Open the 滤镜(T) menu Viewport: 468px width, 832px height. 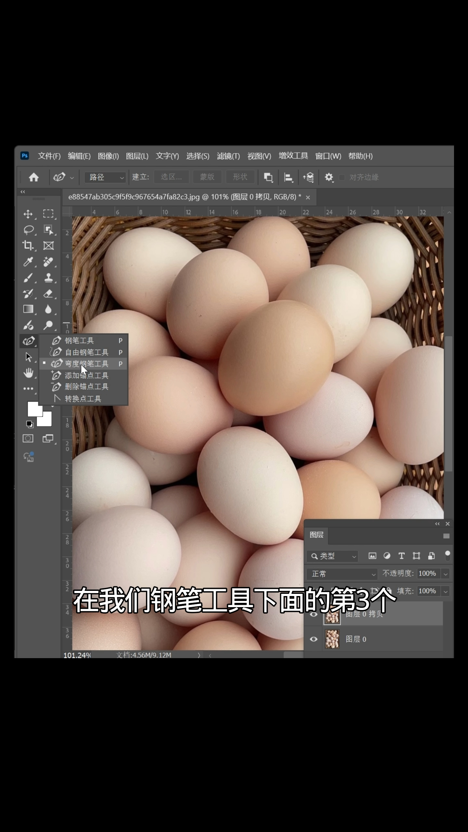[228, 156]
